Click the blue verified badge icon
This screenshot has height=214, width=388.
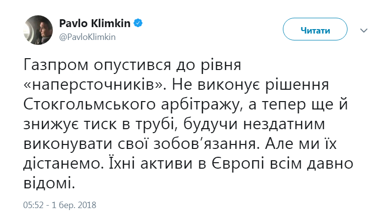click(139, 24)
